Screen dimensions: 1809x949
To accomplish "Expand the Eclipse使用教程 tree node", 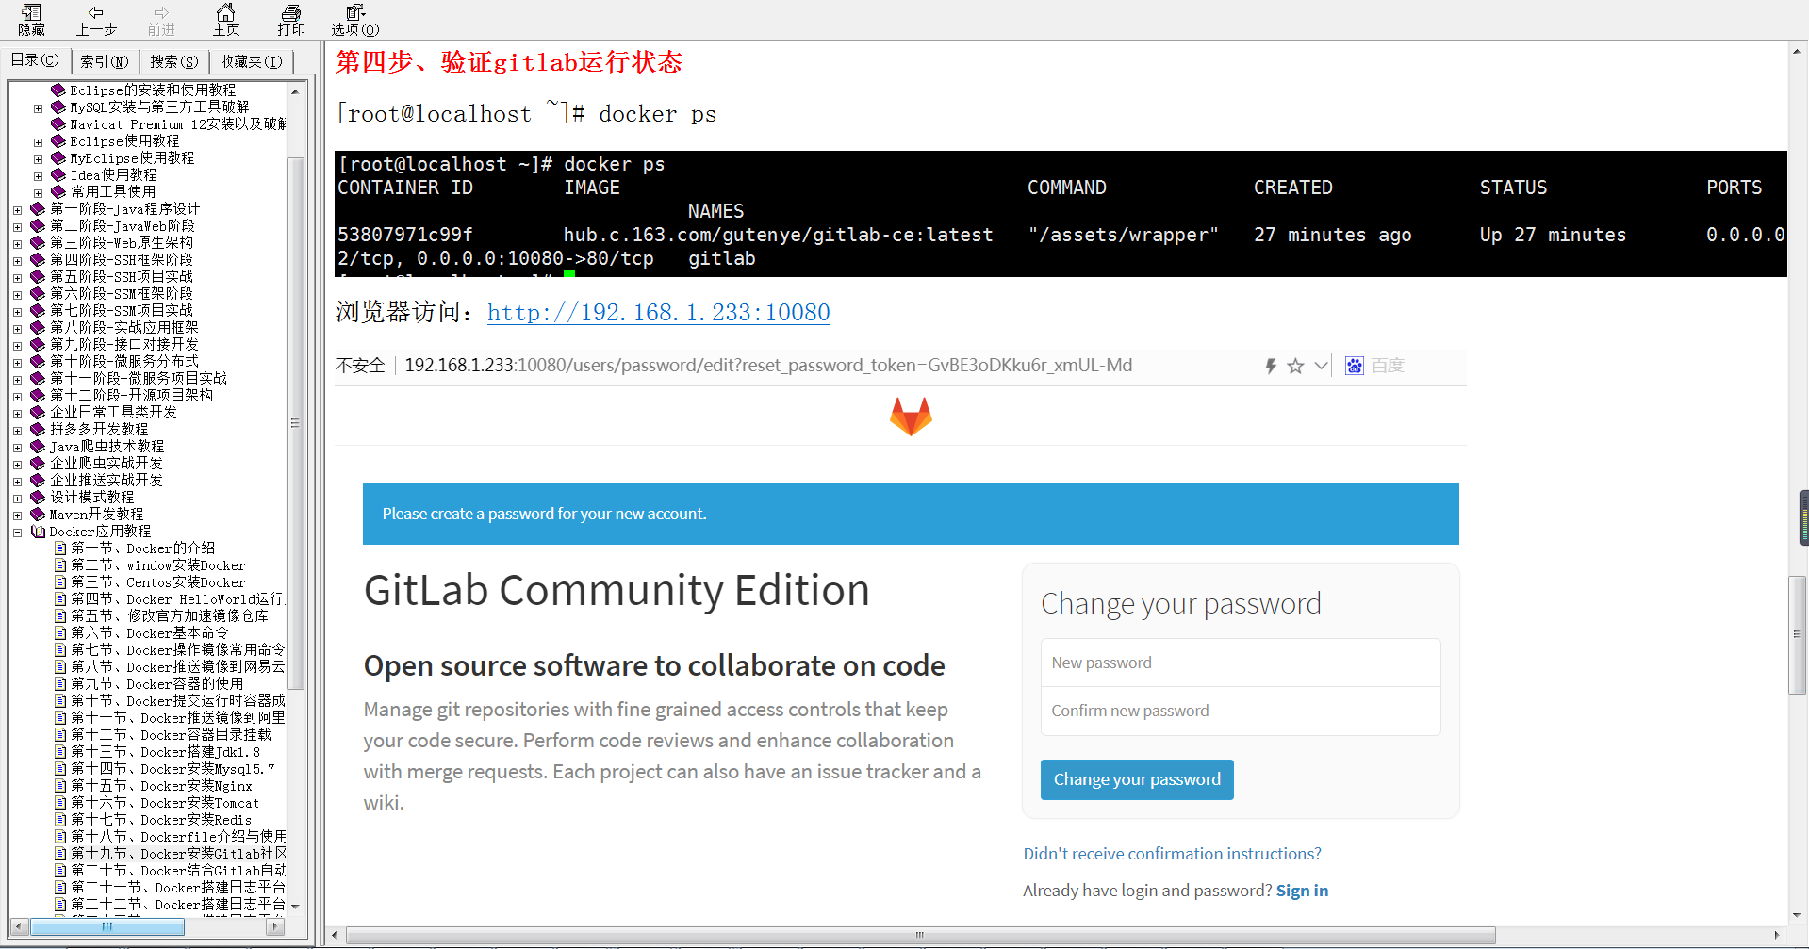I will 39,142.
